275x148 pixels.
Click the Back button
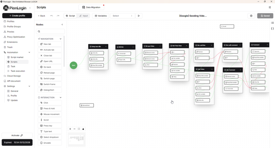(41, 16)
